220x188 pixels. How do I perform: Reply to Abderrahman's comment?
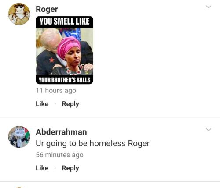click(x=70, y=168)
